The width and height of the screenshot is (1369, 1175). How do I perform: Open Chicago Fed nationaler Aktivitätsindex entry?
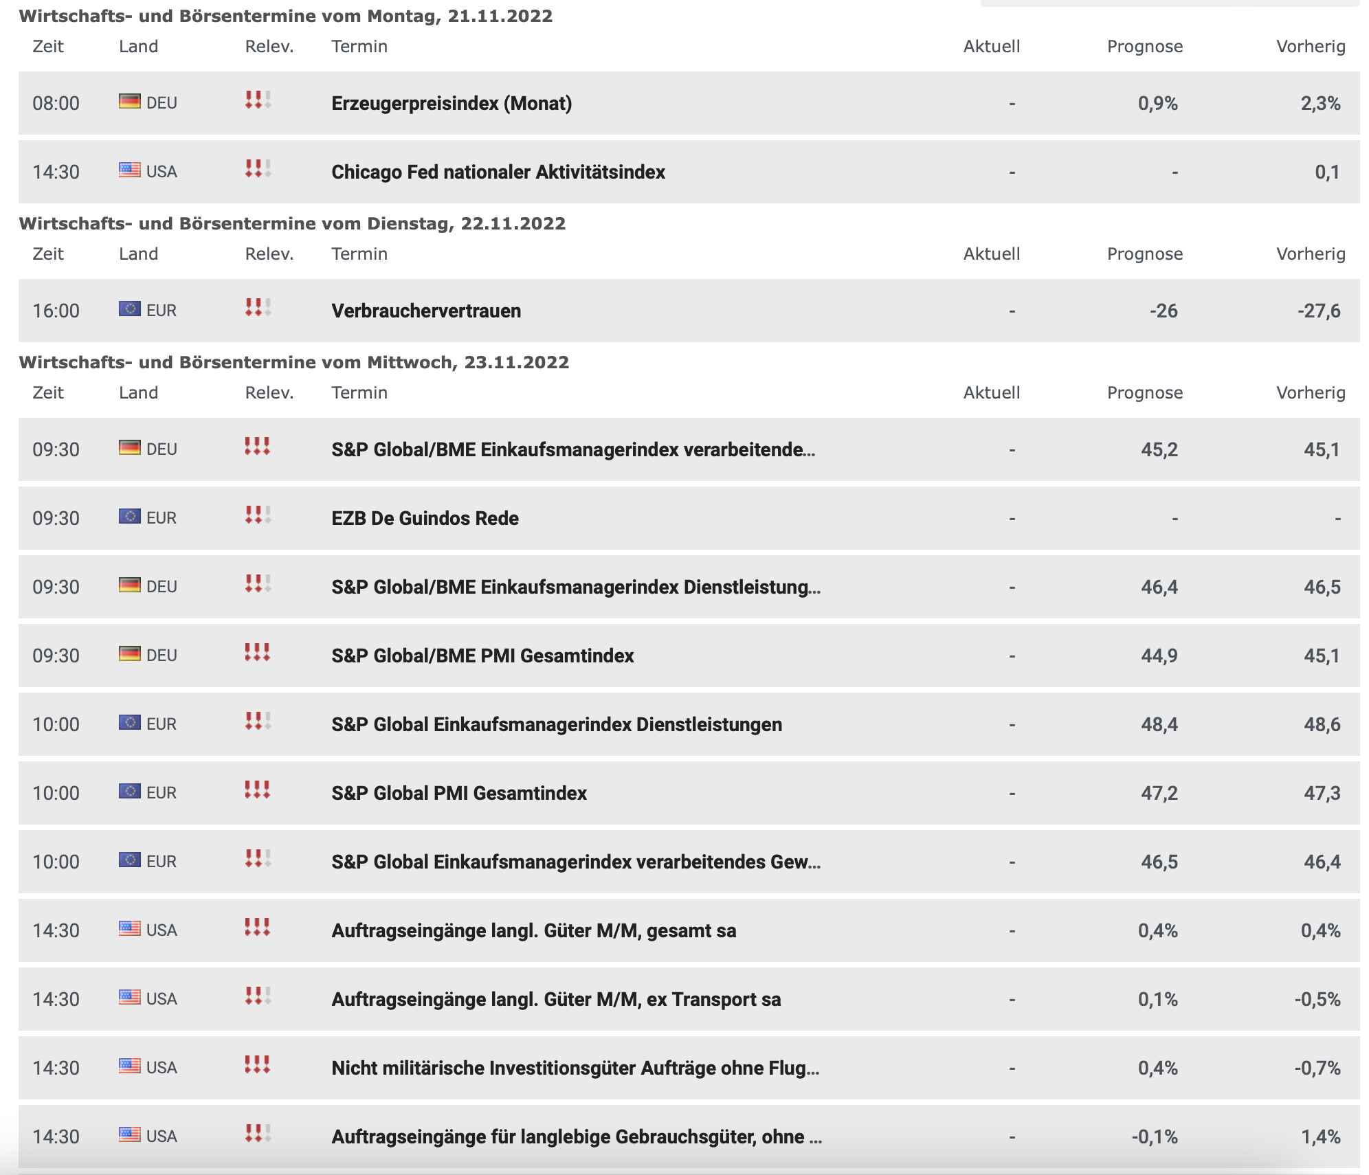498,172
